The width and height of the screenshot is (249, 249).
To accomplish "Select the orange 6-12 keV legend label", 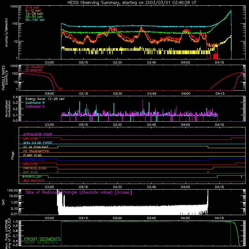I will (33, 11).
